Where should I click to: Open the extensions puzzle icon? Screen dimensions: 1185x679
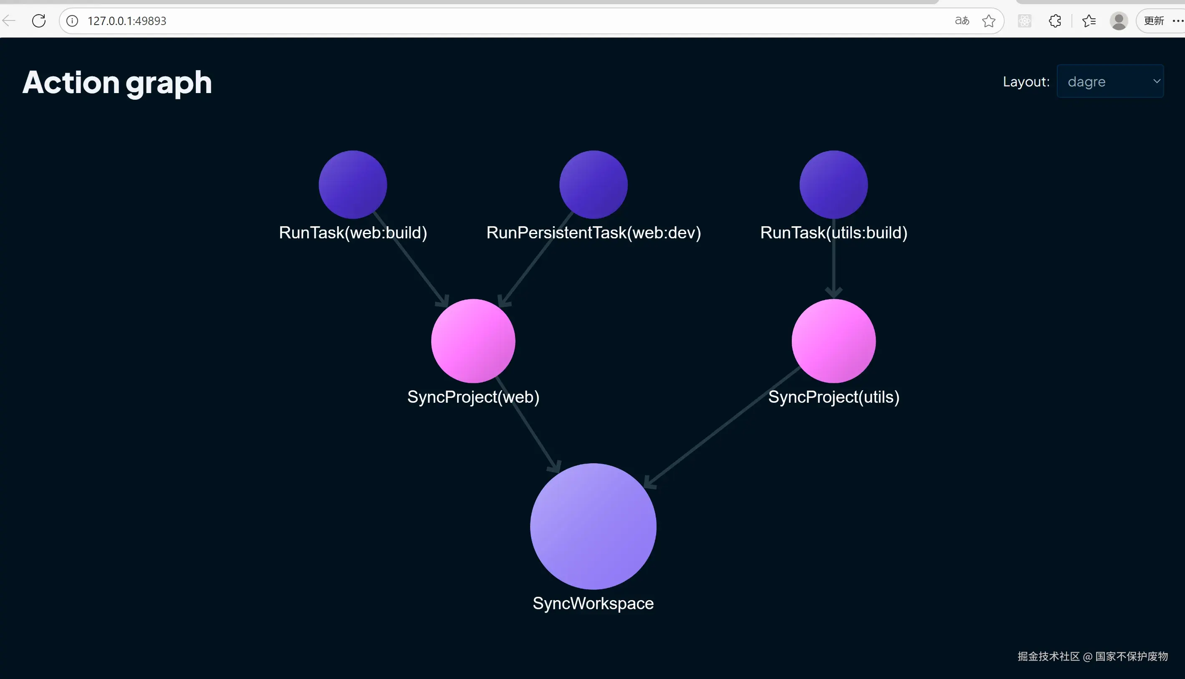1055,20
